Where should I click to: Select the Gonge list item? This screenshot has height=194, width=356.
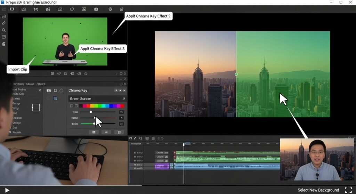[x=16, y=103]
